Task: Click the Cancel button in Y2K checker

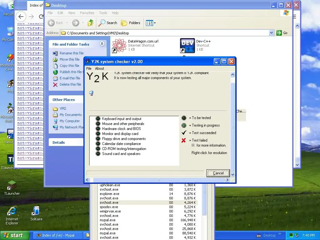Action: (x=218, y=173)
